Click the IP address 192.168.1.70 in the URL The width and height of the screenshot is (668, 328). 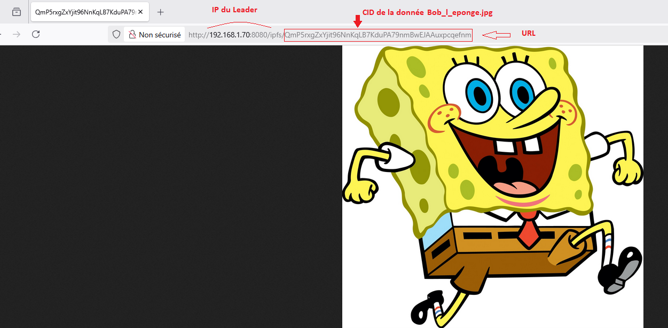[x=230, y=35]
